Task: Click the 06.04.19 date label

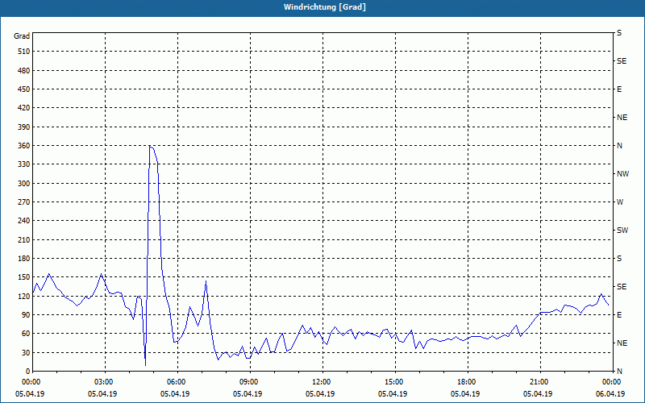Action: [610, 394]
